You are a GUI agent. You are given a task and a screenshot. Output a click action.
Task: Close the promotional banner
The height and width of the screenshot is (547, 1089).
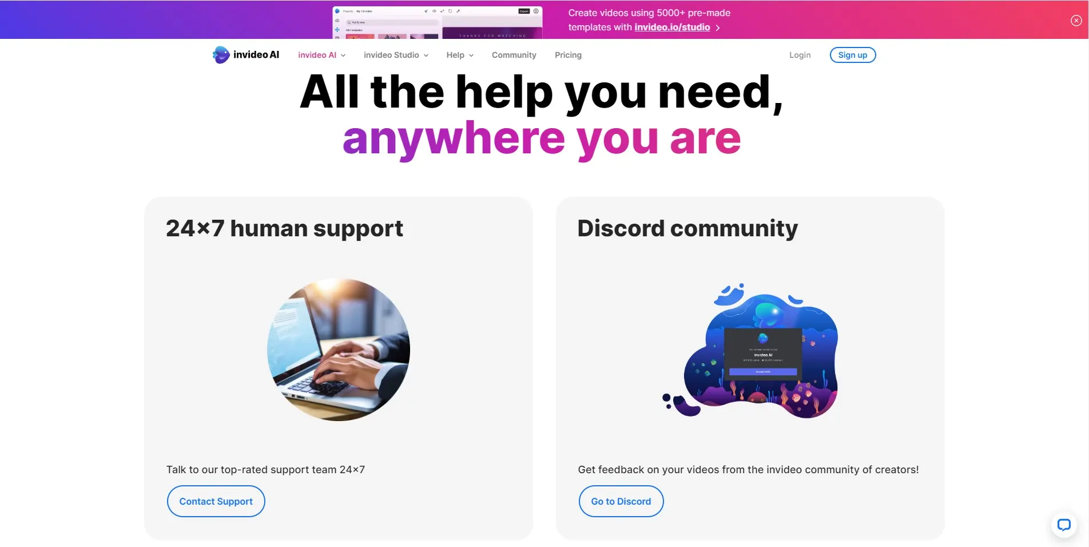[1076, 21]
